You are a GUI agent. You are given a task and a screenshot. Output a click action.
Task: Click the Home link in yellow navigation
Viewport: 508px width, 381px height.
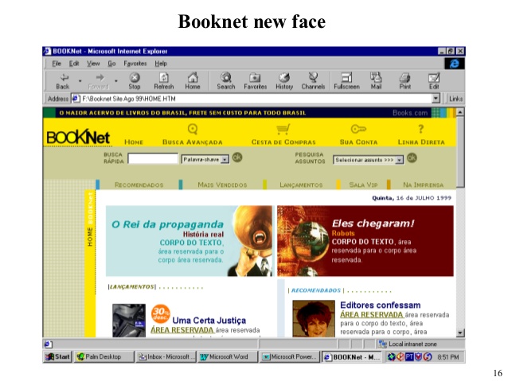[x=134, y=142]
